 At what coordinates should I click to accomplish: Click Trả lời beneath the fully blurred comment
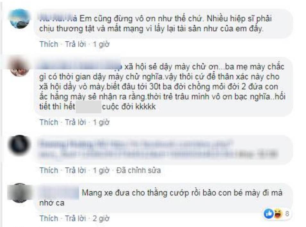75,170
